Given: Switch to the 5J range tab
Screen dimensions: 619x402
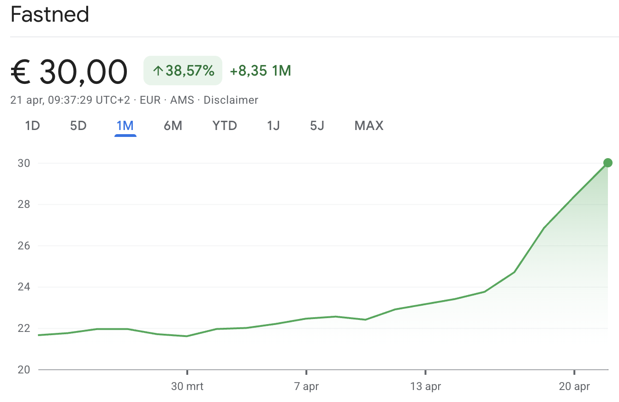Looking at the screenshot, I should [x=317, y=125].
